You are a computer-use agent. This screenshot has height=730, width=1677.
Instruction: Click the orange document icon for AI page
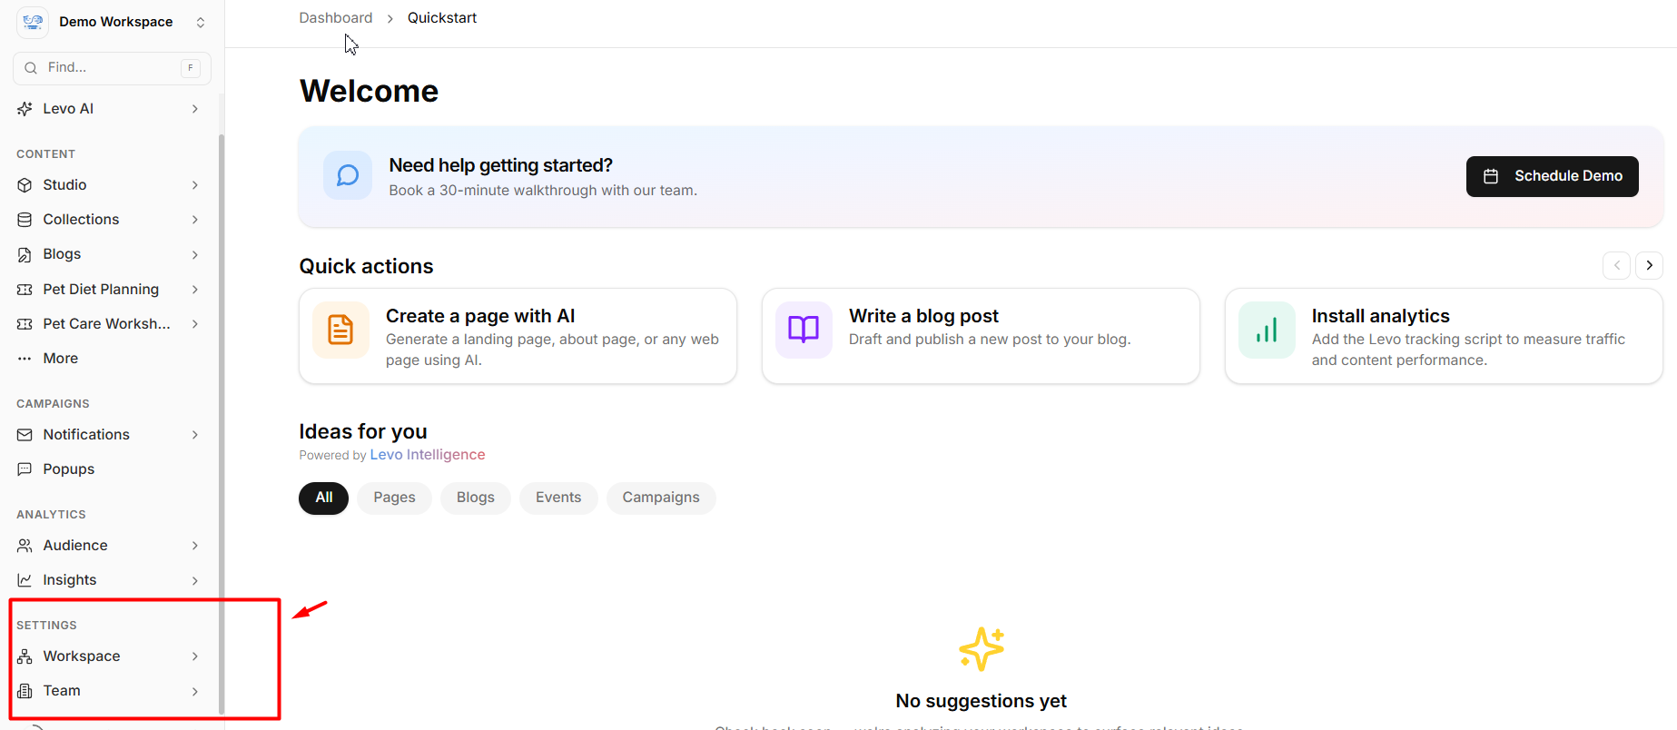coord(340,330)
